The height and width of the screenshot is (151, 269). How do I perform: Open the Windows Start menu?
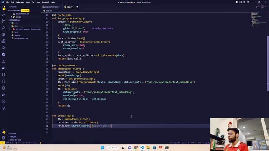point(103,148)
